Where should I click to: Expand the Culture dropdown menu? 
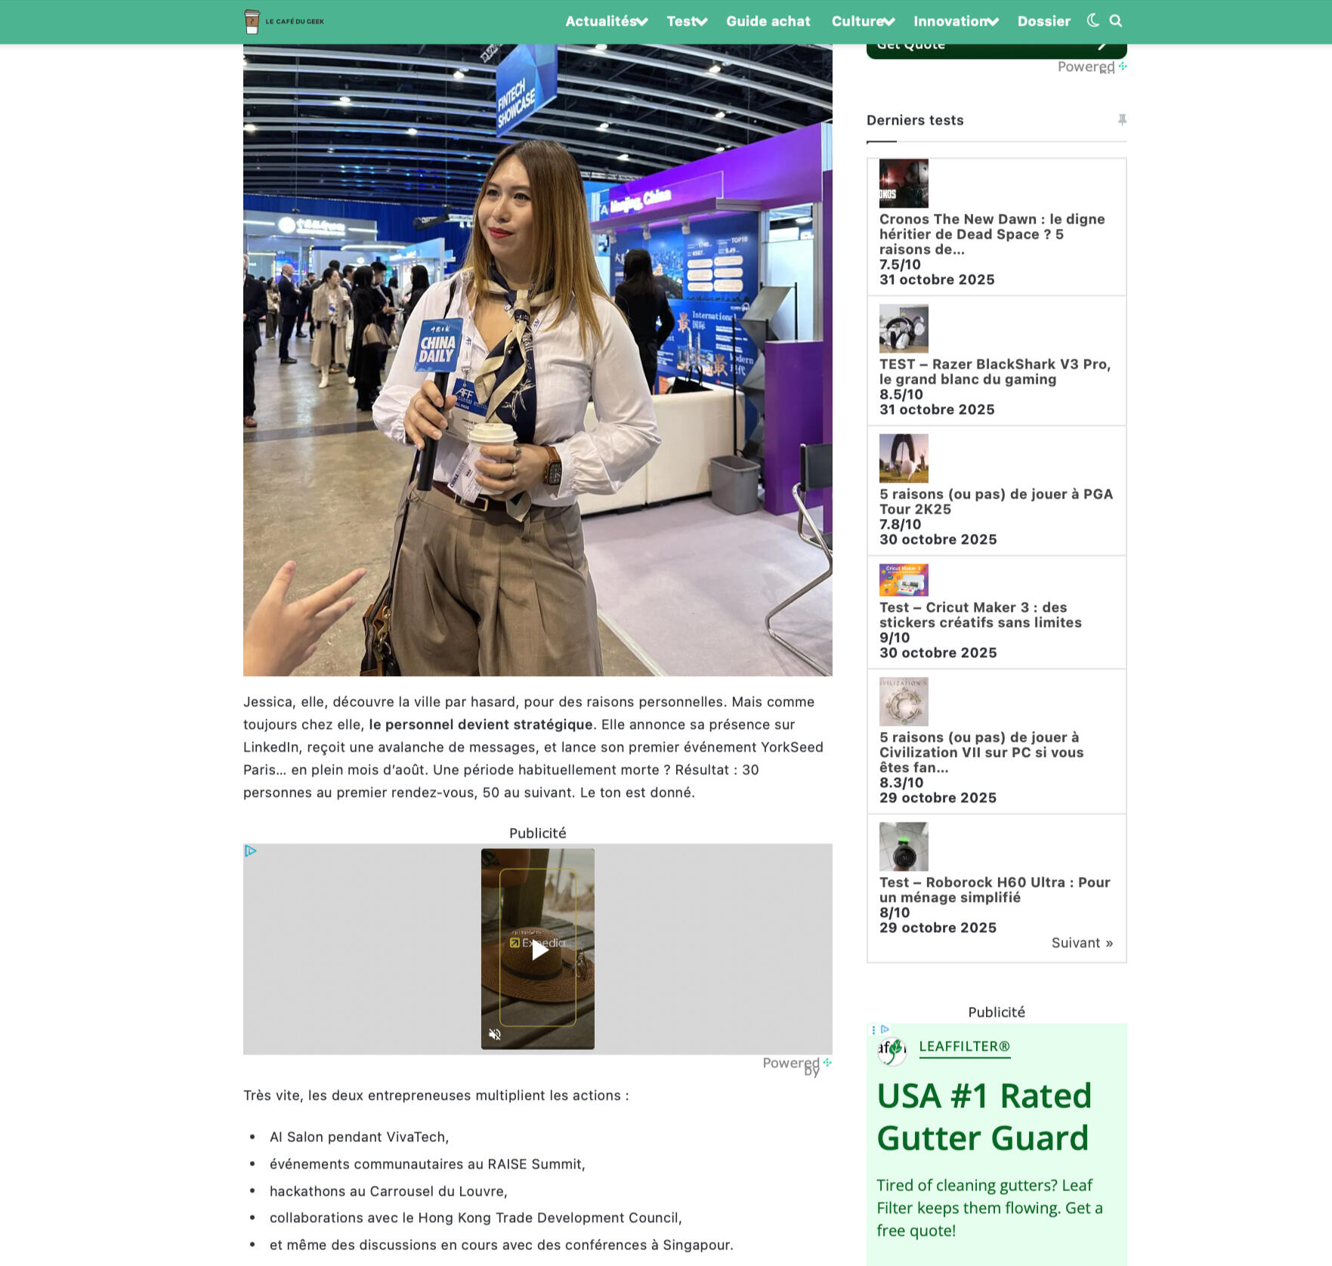862,21
